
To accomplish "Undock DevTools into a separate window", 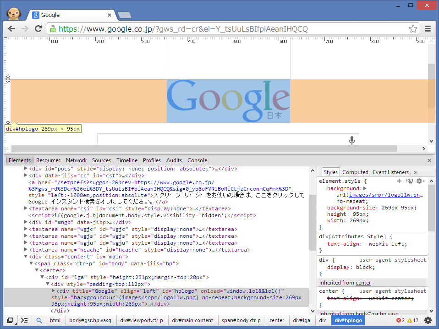I will (11, 320).
